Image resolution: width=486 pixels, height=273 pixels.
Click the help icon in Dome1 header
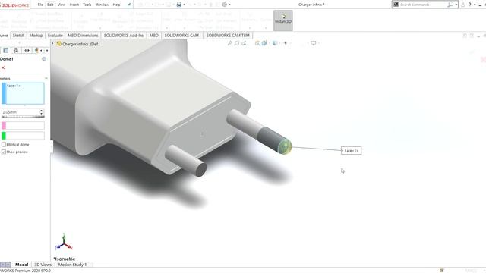[44, 59]
